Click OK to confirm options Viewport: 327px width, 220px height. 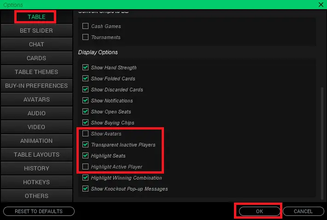pyautogui.click(x=258, y=211)
